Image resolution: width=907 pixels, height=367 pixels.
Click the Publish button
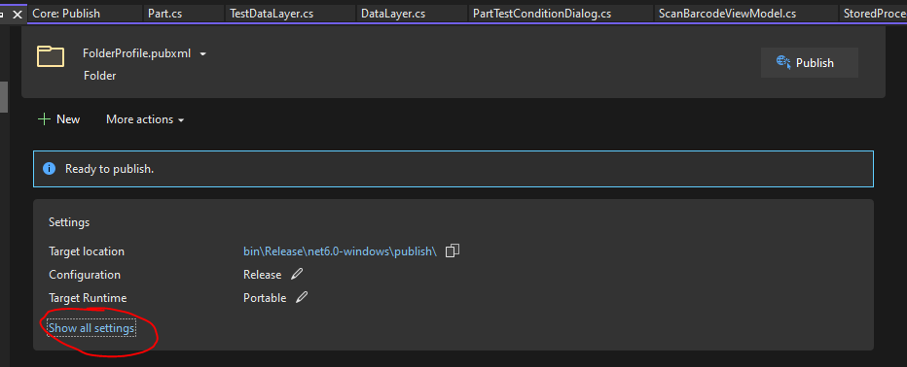(810, 63)
